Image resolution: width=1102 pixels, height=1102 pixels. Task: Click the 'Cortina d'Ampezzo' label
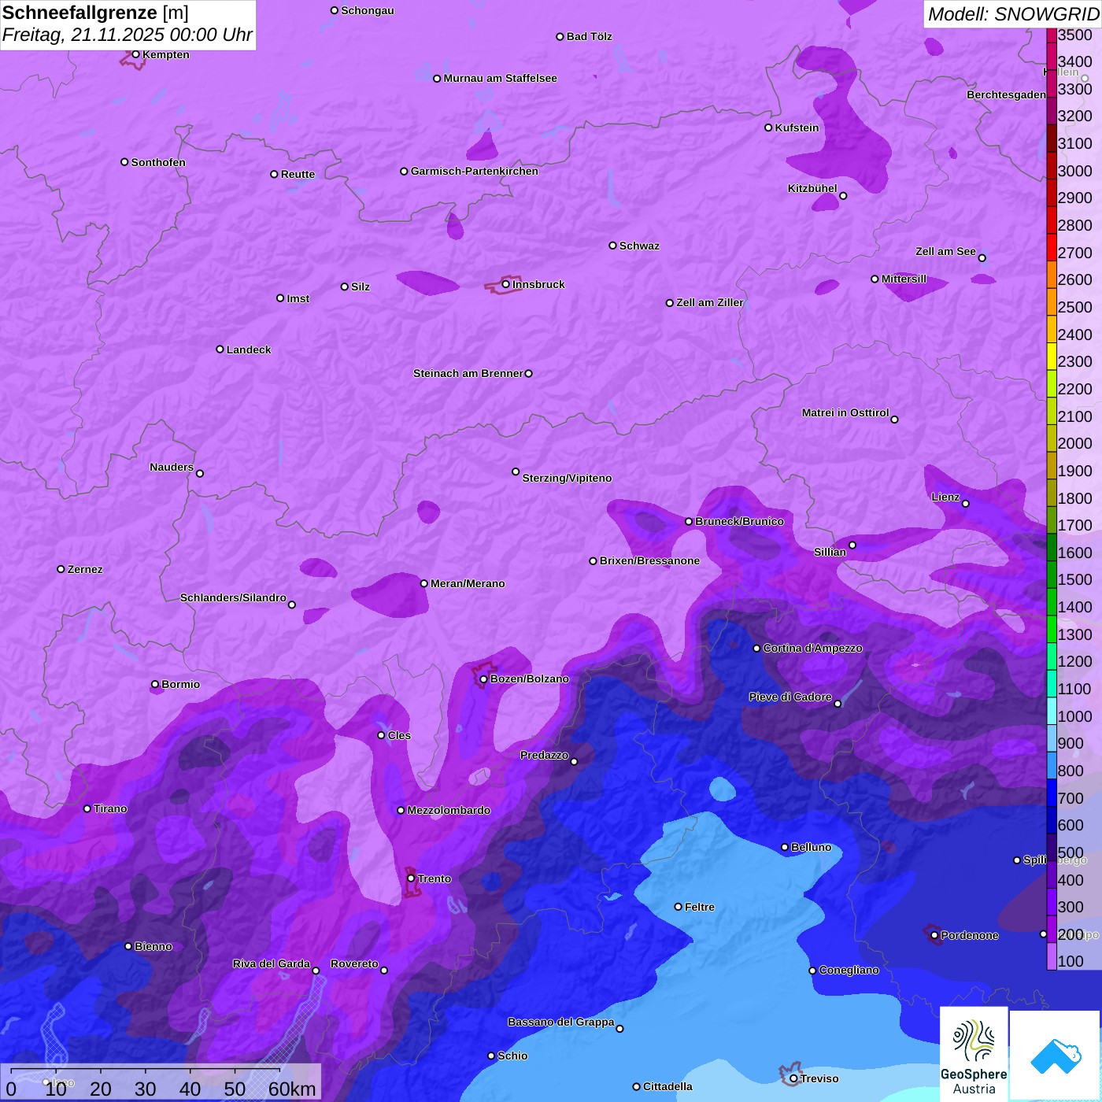813,648
